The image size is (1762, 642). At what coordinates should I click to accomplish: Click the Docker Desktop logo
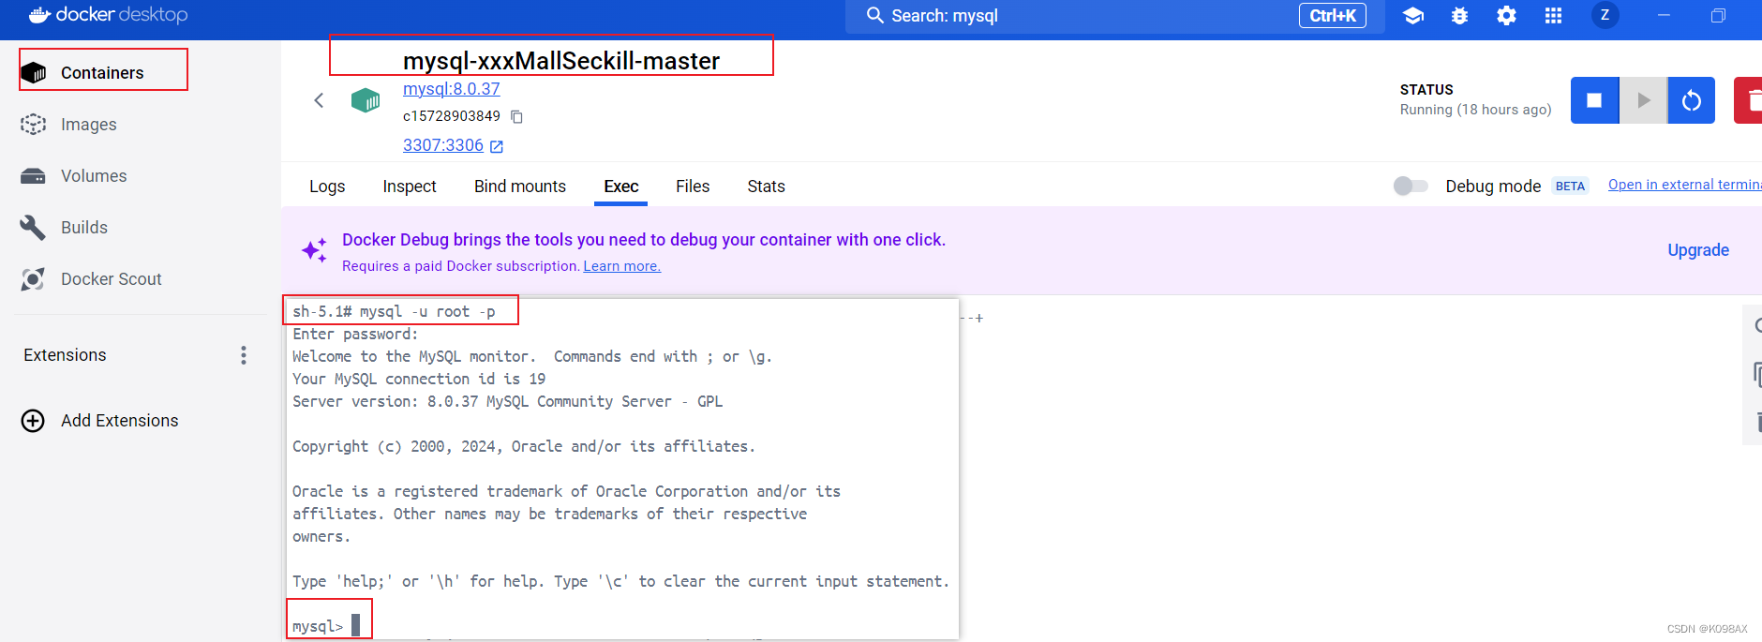108,15
